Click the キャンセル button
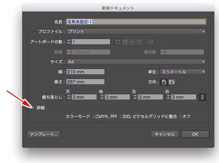This screenshot has width=219, height=163. pyautogui.click(x=165, y=134)
